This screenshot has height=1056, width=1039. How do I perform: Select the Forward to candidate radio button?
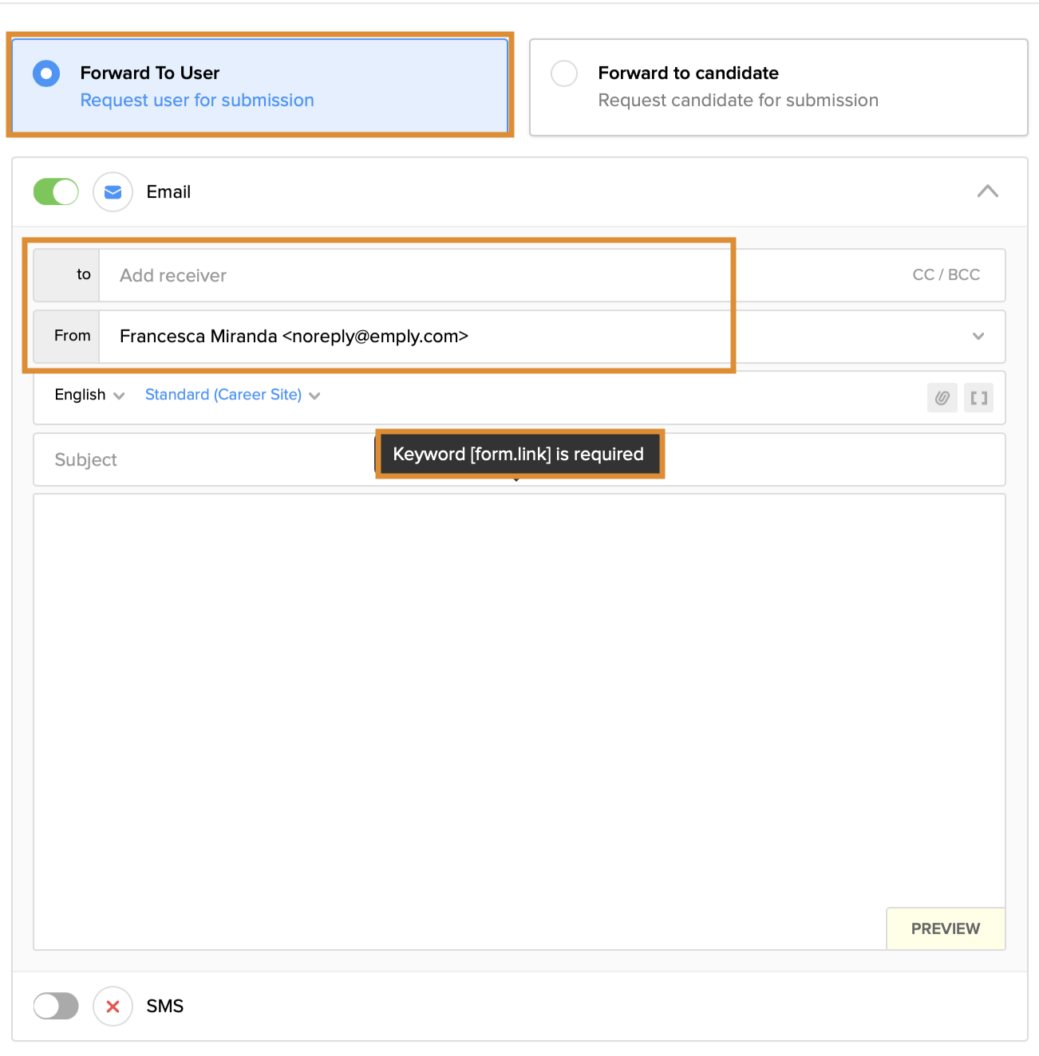click(x=564, y=73)
